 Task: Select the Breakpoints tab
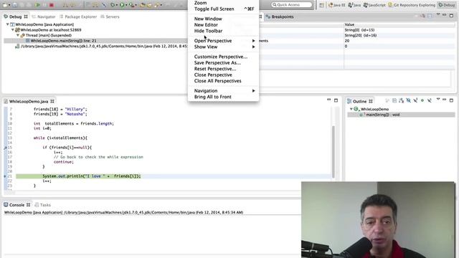pos(280,17)
